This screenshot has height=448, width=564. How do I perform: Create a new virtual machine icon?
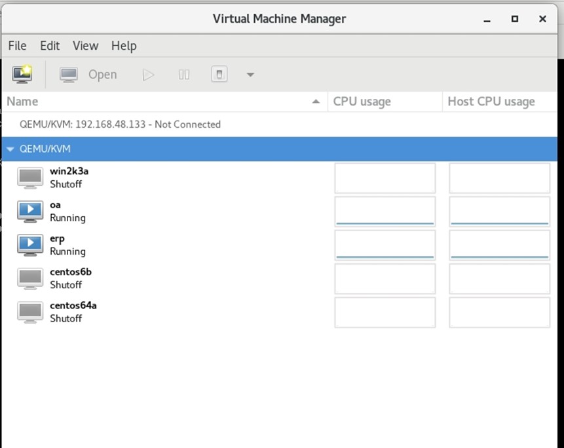[x=22, y=75]
